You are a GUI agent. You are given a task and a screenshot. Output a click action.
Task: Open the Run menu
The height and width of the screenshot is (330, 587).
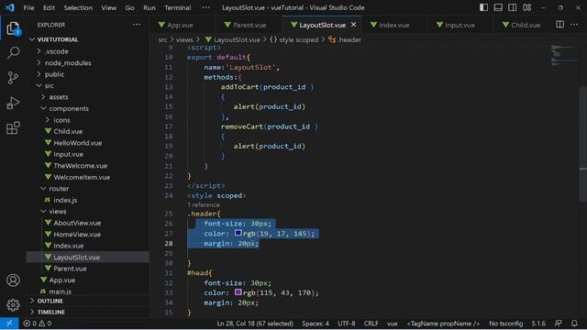tap(149, 7)
